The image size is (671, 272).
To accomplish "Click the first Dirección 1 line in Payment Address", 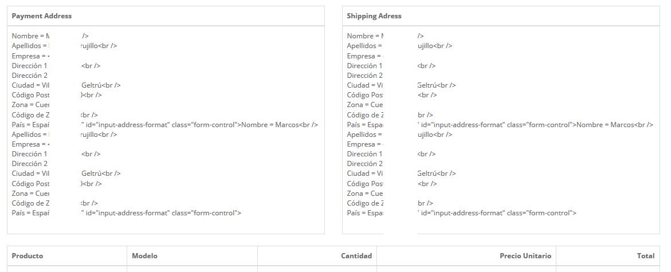I will (56, 66).
